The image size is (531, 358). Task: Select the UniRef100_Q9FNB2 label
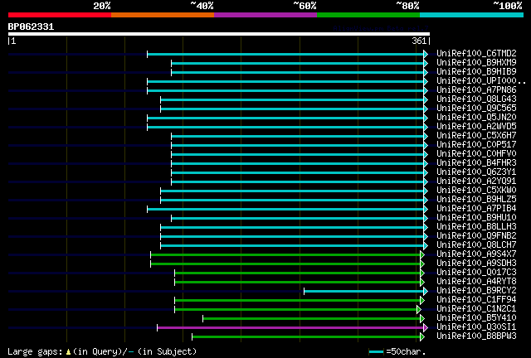tap(476, 236)
